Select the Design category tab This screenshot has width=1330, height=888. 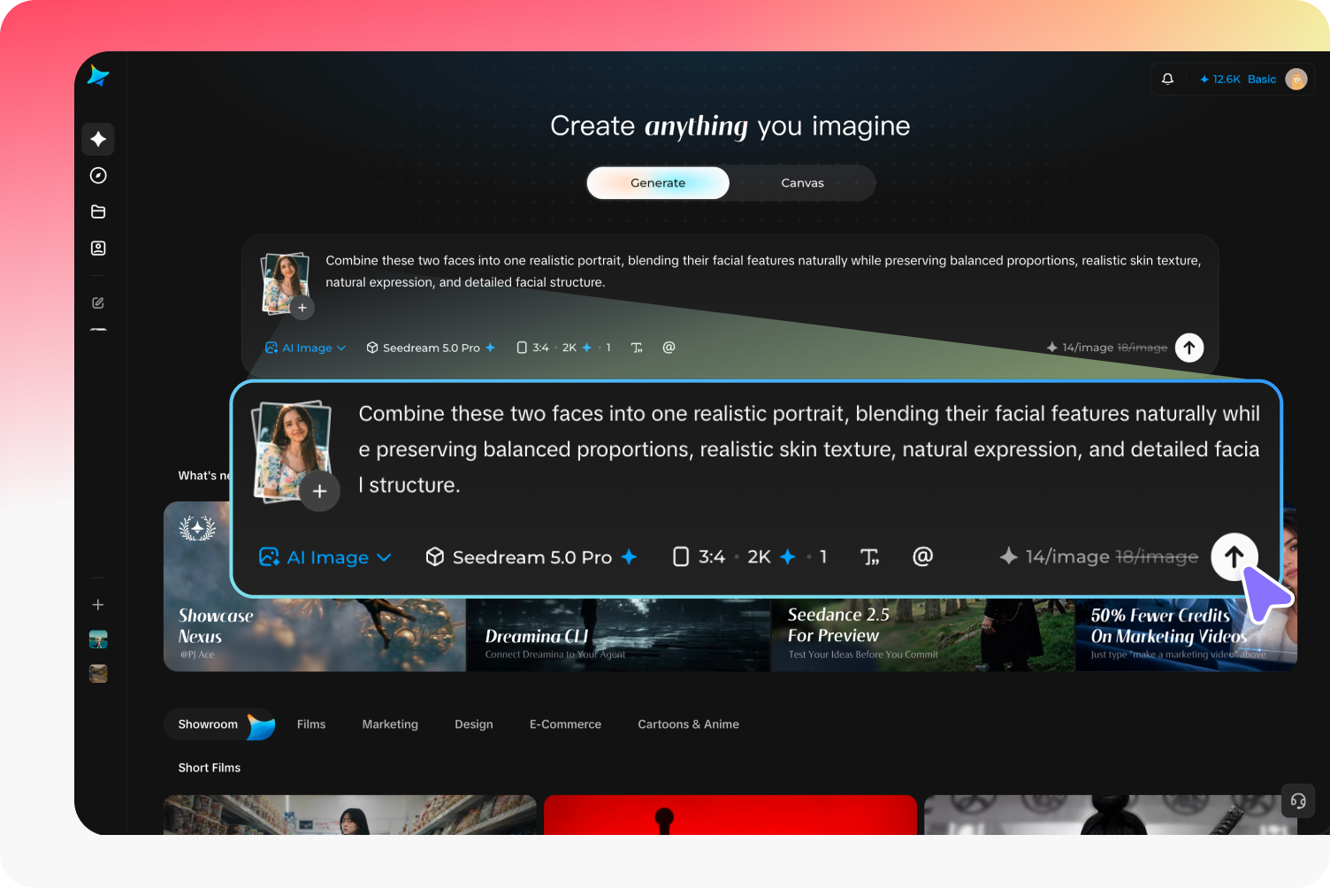[474, 724]
